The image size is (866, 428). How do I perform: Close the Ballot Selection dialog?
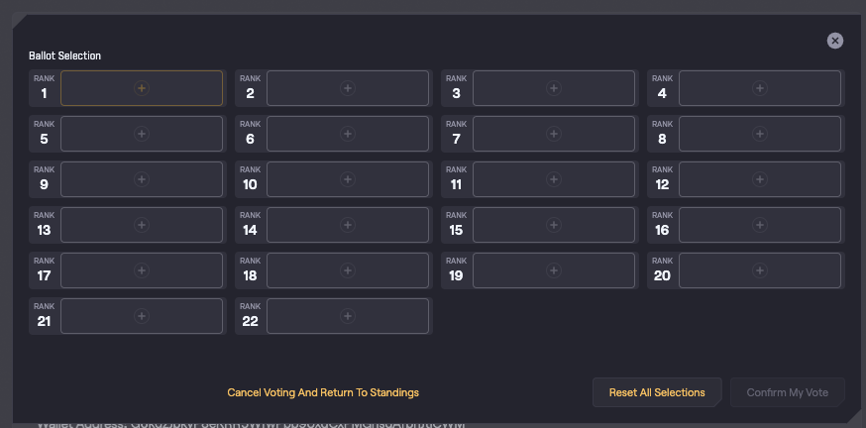[x=835, y=41]
